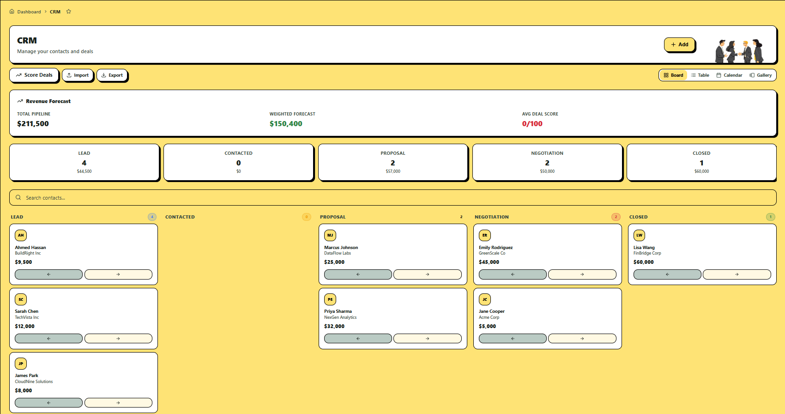Click the 0/100 average deal score
The width and height of the screenshot is (785, 414).
pos(532,124)
